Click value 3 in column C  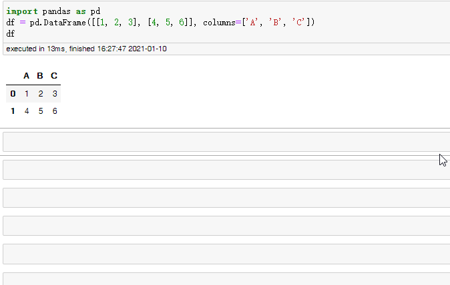55,94
